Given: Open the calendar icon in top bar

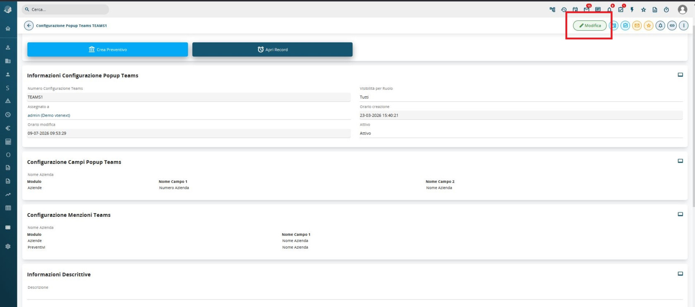Looking at the screenshot, I should pos(575,10).
